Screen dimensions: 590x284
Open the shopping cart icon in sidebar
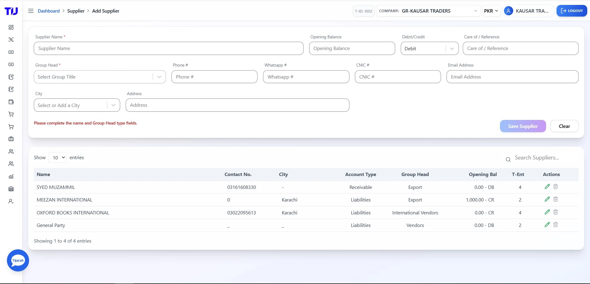[11, 114]
